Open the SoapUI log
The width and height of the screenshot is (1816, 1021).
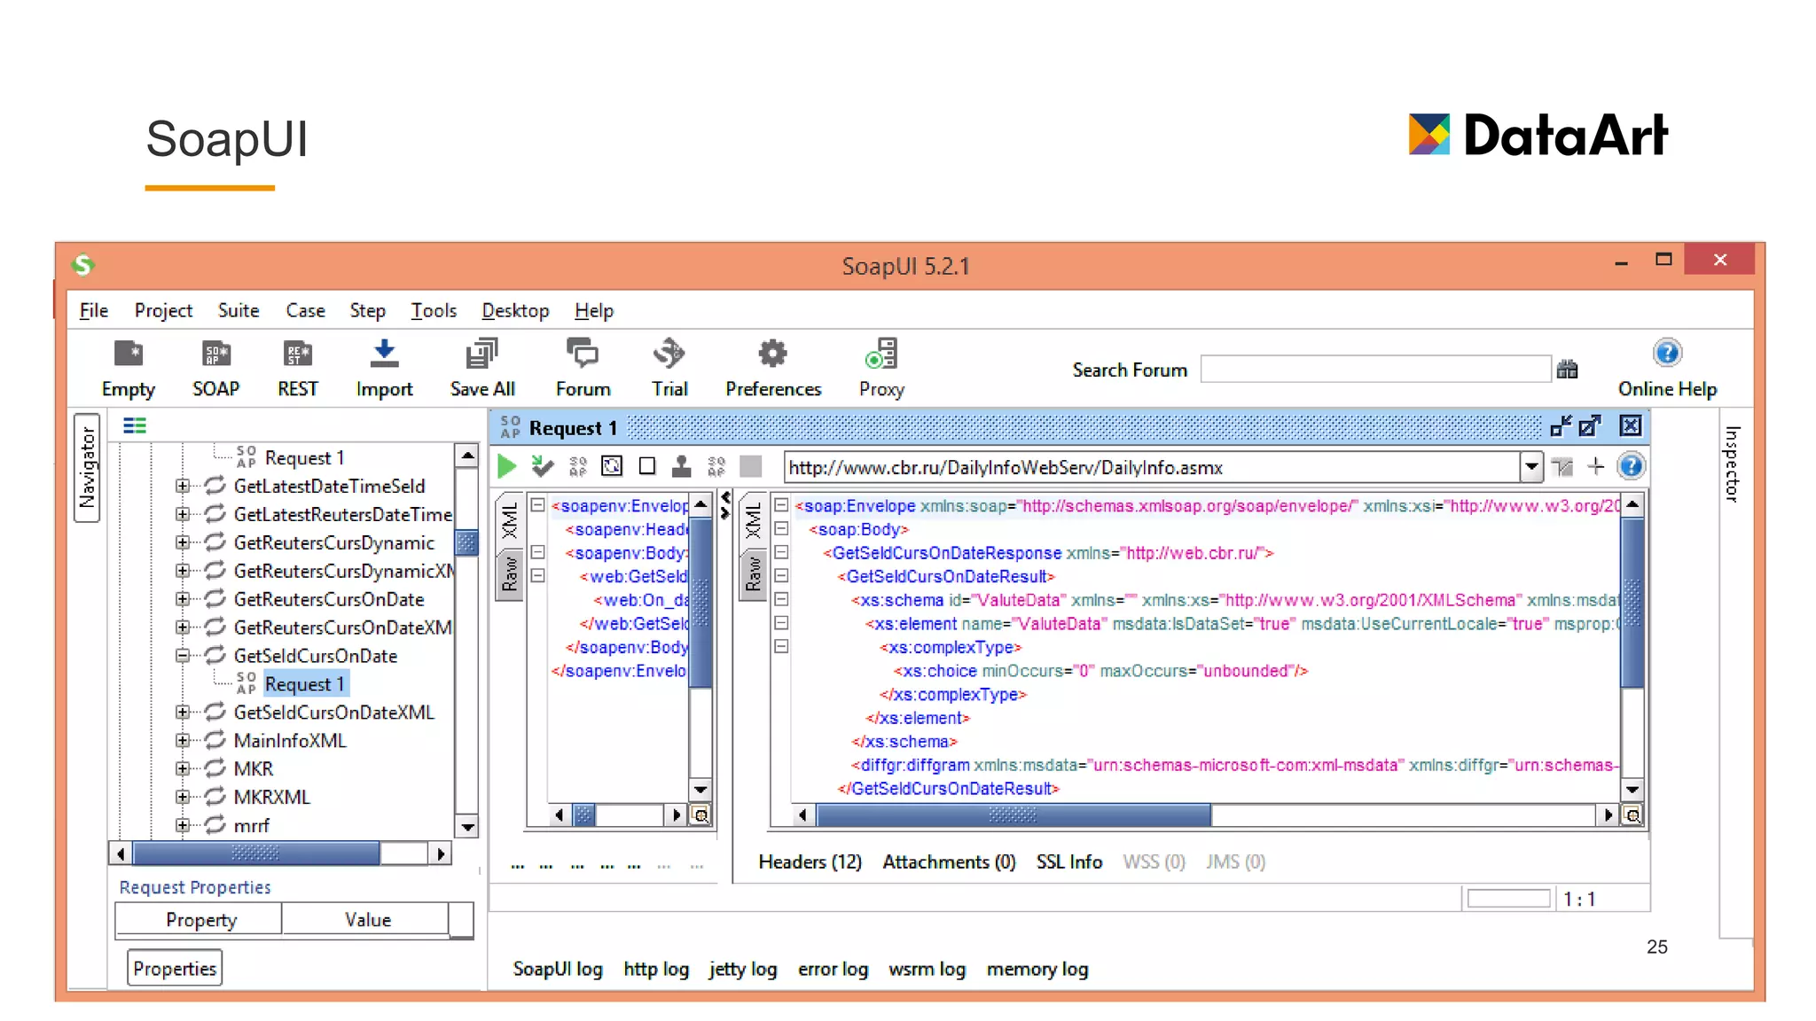click(558, 969)
